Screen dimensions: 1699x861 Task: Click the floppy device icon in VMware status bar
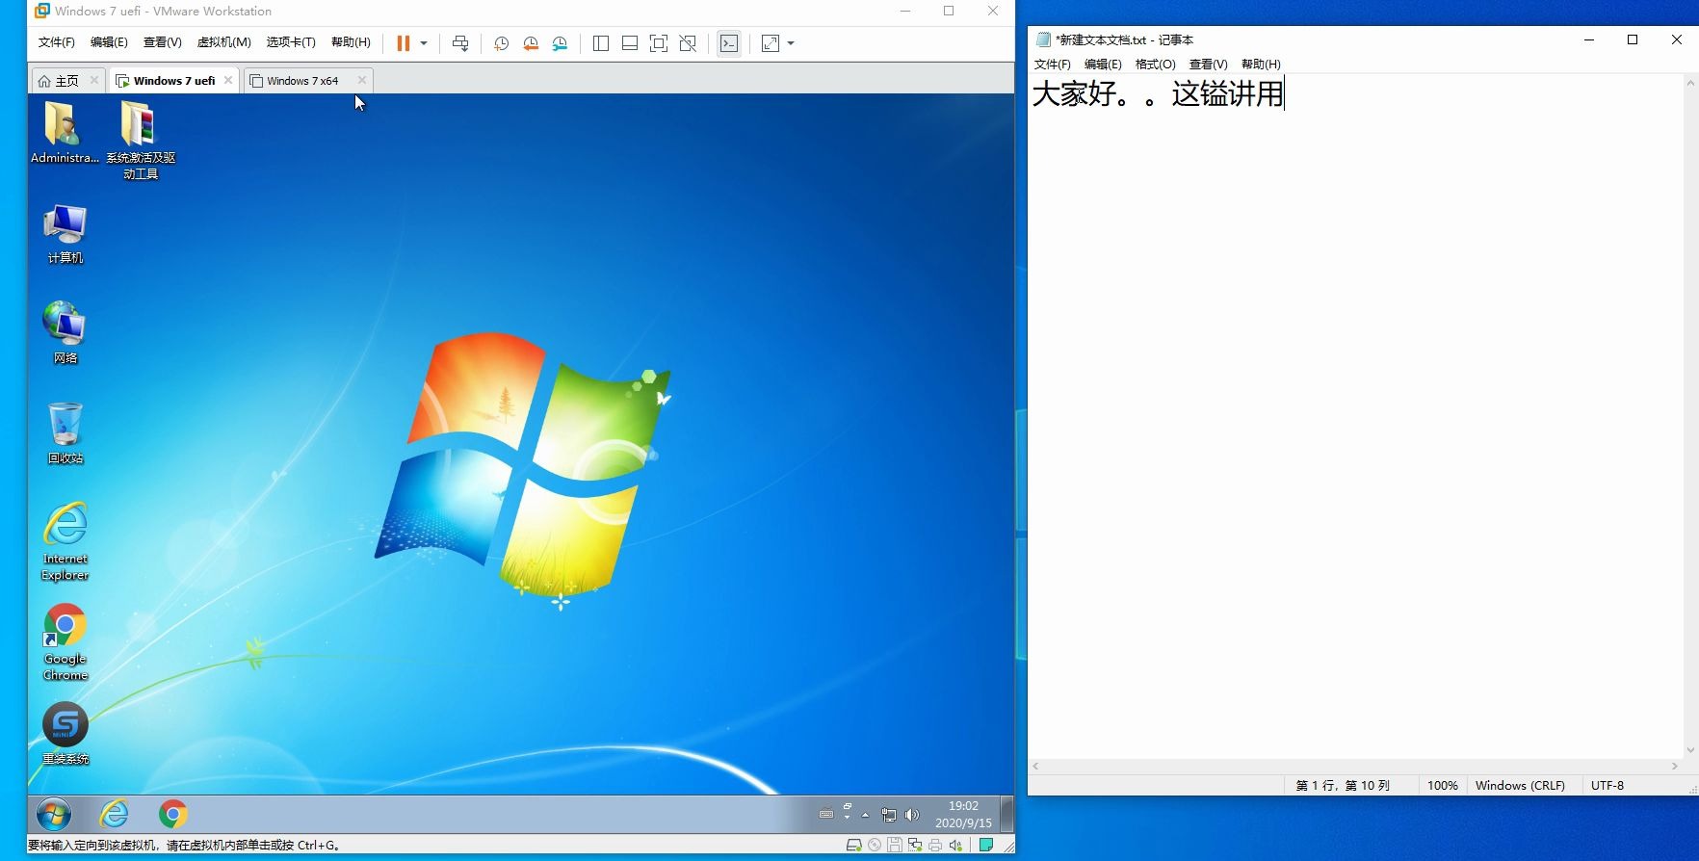point(895,846)
